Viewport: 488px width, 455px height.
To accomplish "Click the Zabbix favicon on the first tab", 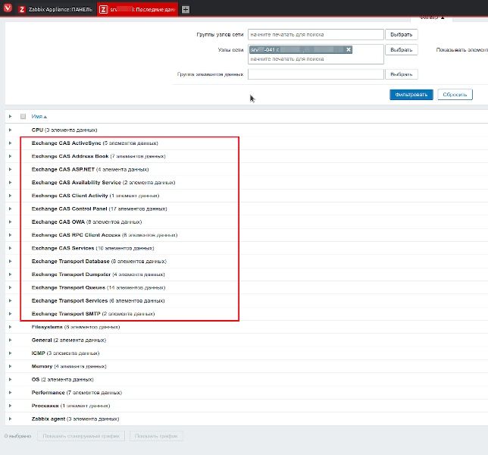I will [22, 10].
